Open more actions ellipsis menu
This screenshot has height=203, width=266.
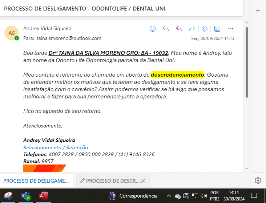click(231, 29)
